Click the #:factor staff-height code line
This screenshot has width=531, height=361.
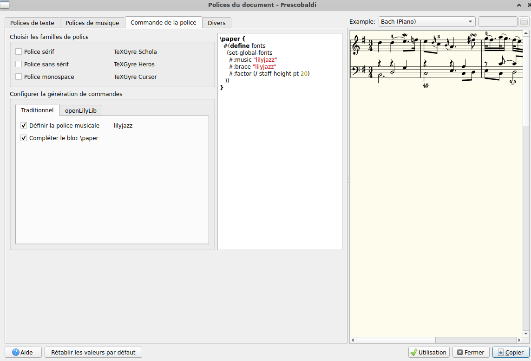(269, 73)
